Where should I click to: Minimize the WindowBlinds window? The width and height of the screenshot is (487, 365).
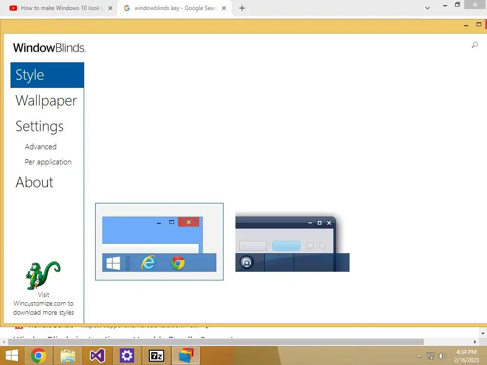pos(466,25)
